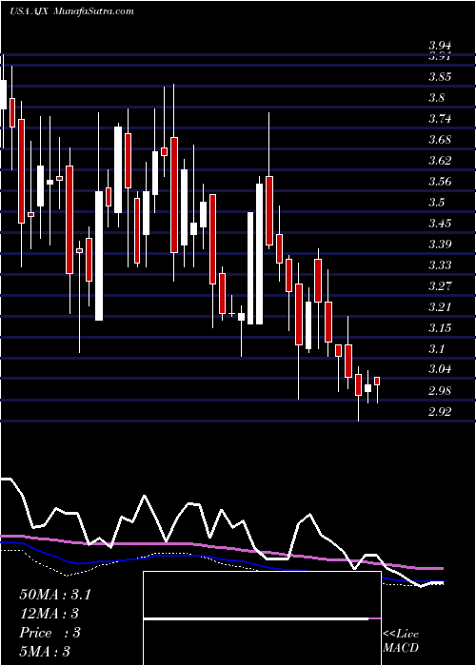
Task: Click the 3.68 price axis label
Action: click(440, 140)
